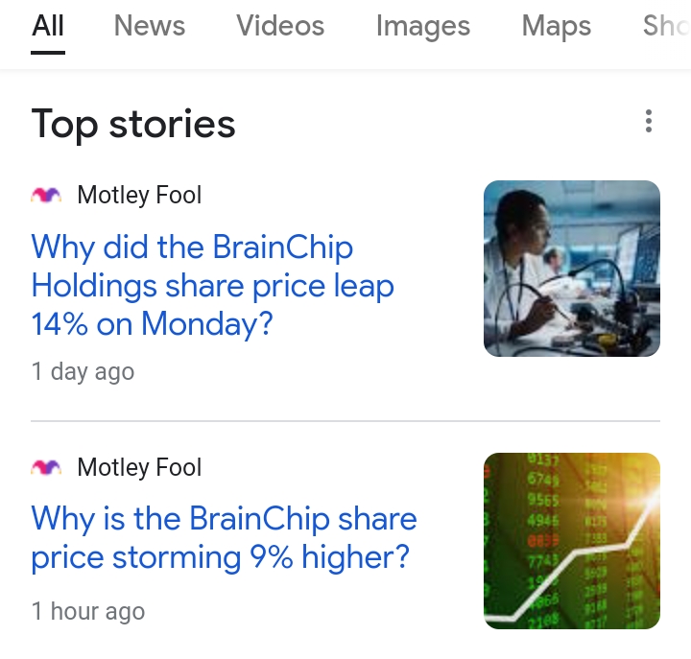Click the Motley Fool logo on the first story
Viewport: 691px width, 659px height.
pos(46,196)
